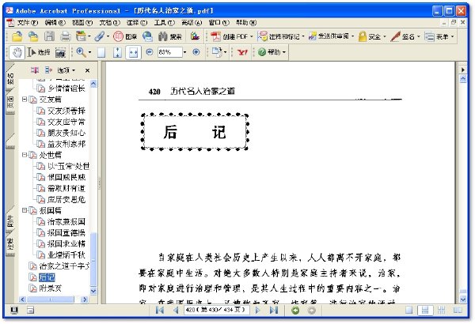Close the bookmarks panel with X
The height and width of the screenshot is (324, 475).
[87, 70]
